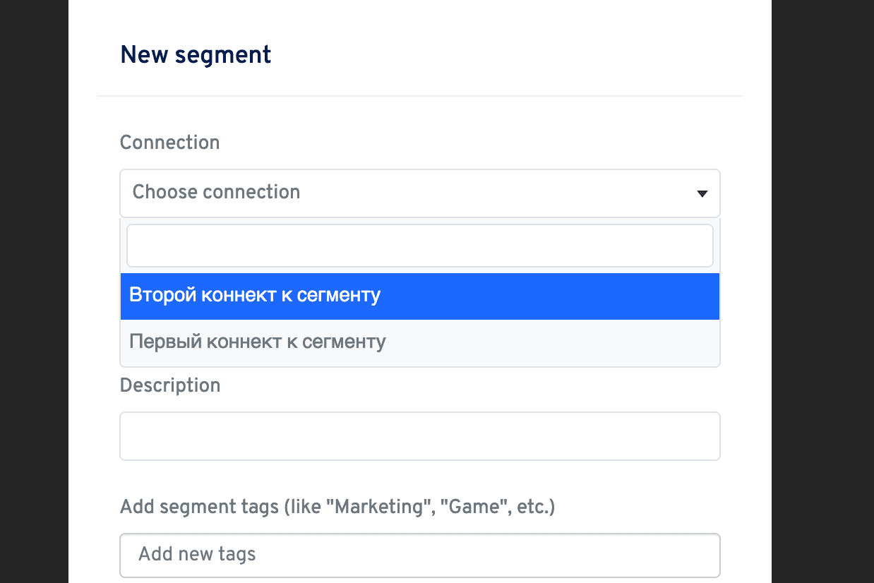This screenshot has height=583, width=874.
Task: Focus the connection search field in dropdown
Action: [420, 246]
